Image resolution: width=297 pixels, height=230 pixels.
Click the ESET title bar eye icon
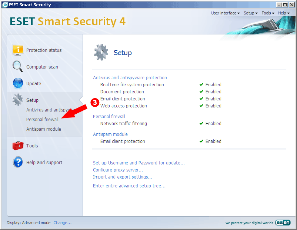coord(5,5)
